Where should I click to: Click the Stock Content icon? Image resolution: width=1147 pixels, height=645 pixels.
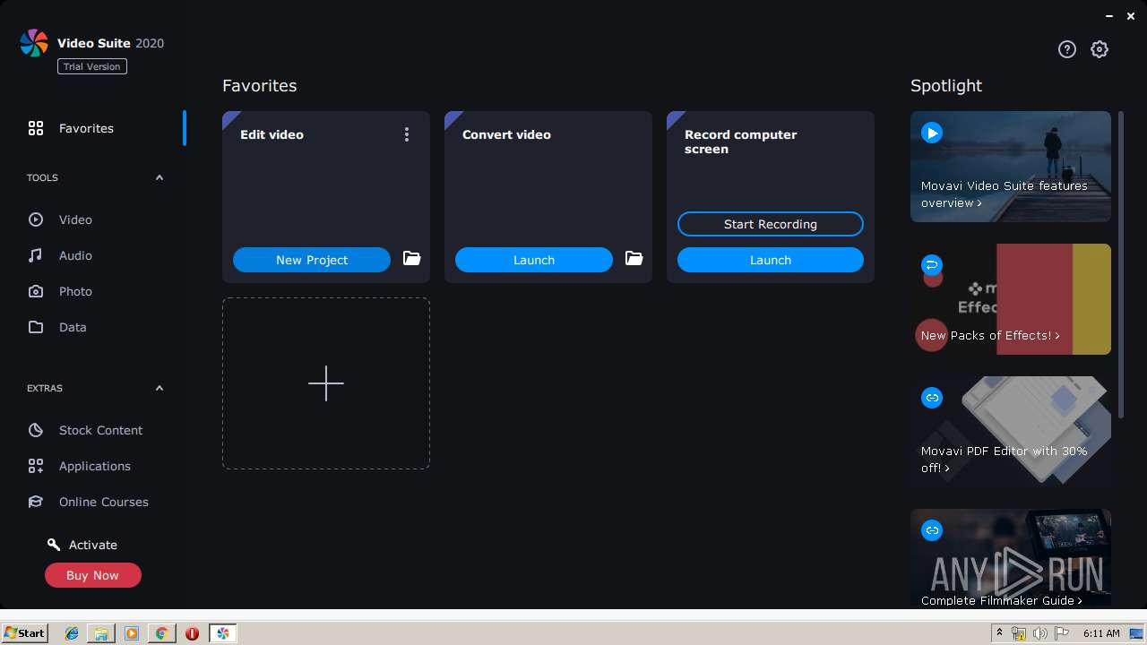(x=36, y=430)
